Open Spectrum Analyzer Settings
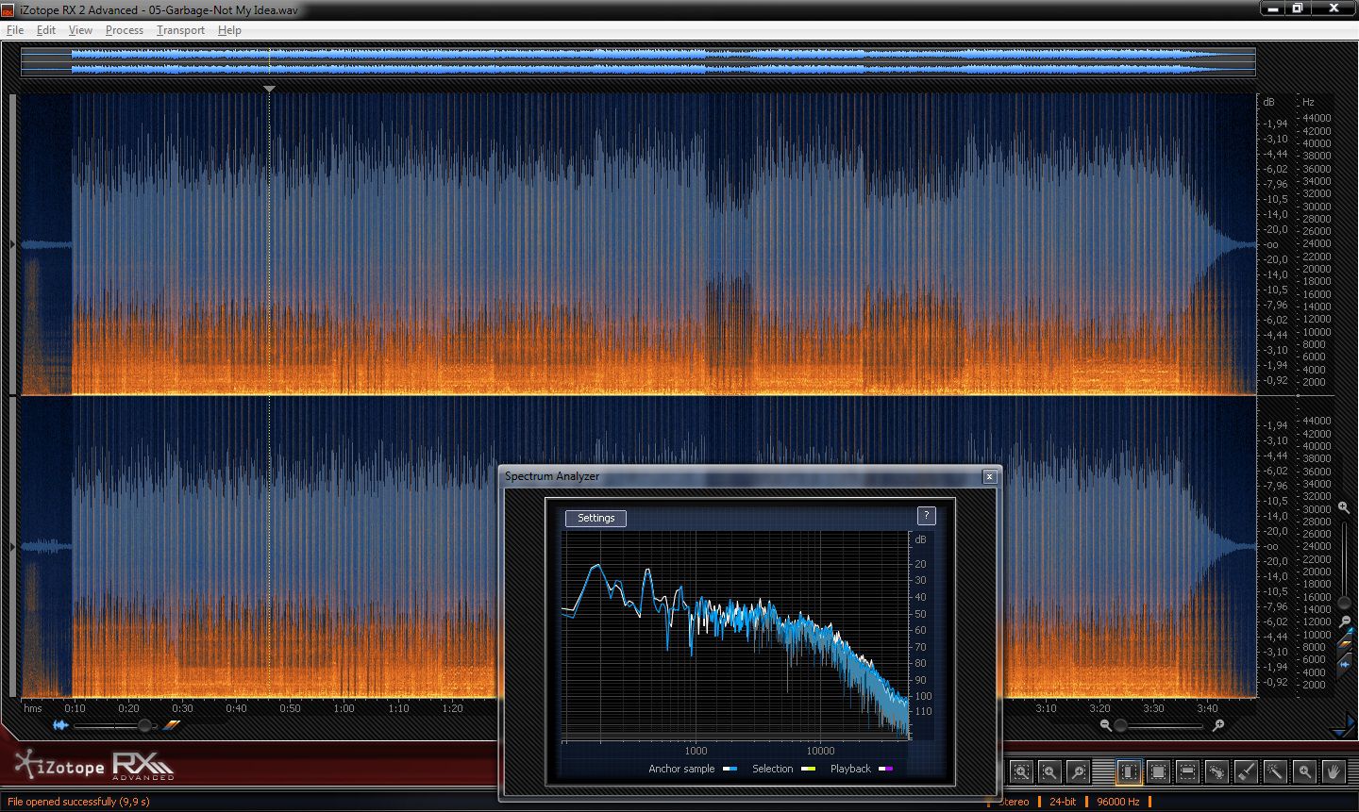This screenshot has height=812, width=1359. pos(596,518)
